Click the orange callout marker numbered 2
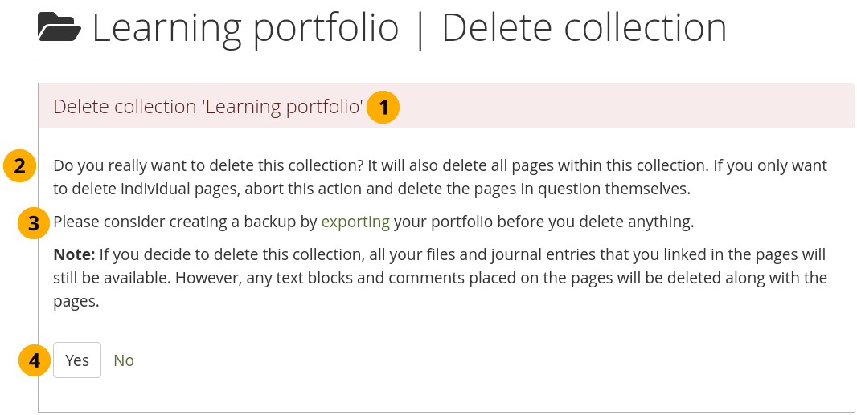This screenshot has height=415, width=857. (x=19, y=166)
